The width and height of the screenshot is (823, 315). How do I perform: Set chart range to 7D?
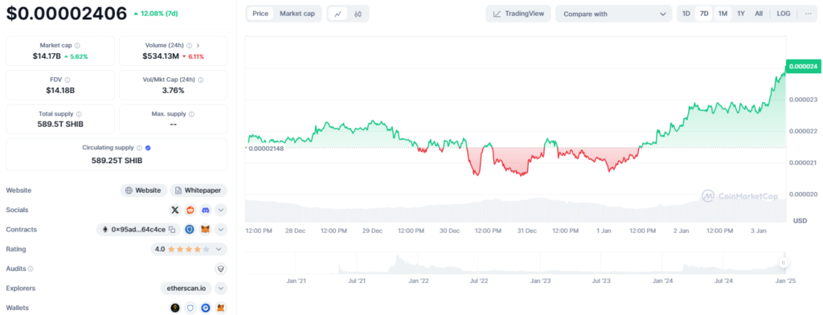(704, 14)
